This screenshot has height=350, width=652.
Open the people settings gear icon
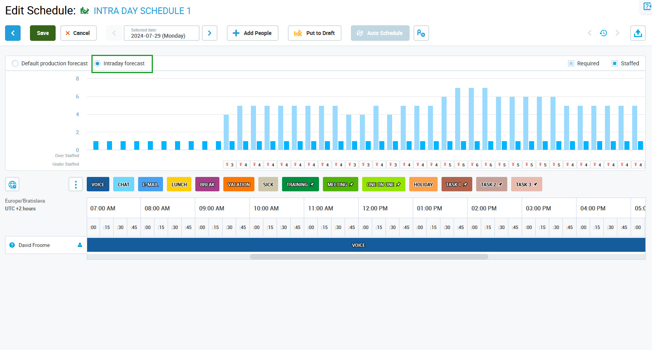point(421,33)
